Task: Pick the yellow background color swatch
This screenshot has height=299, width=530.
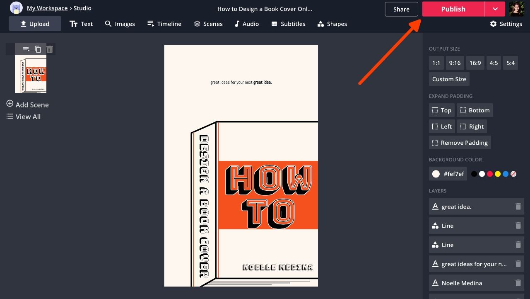Action: (498, 174)
